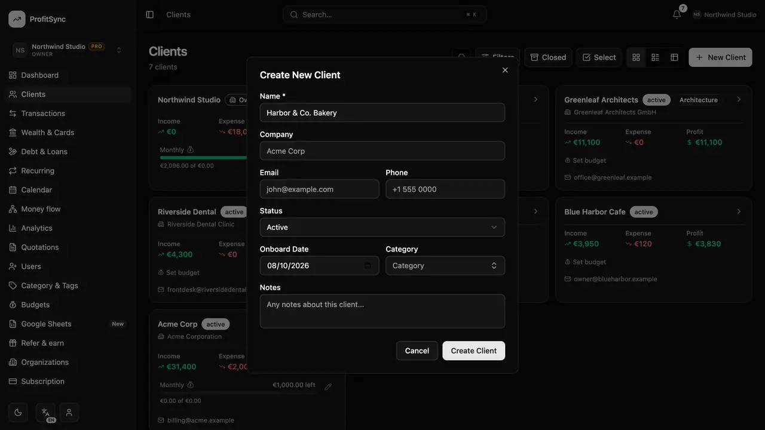Navigate to Quotations
Screen dimensions: 765x430
pos(68,247)
